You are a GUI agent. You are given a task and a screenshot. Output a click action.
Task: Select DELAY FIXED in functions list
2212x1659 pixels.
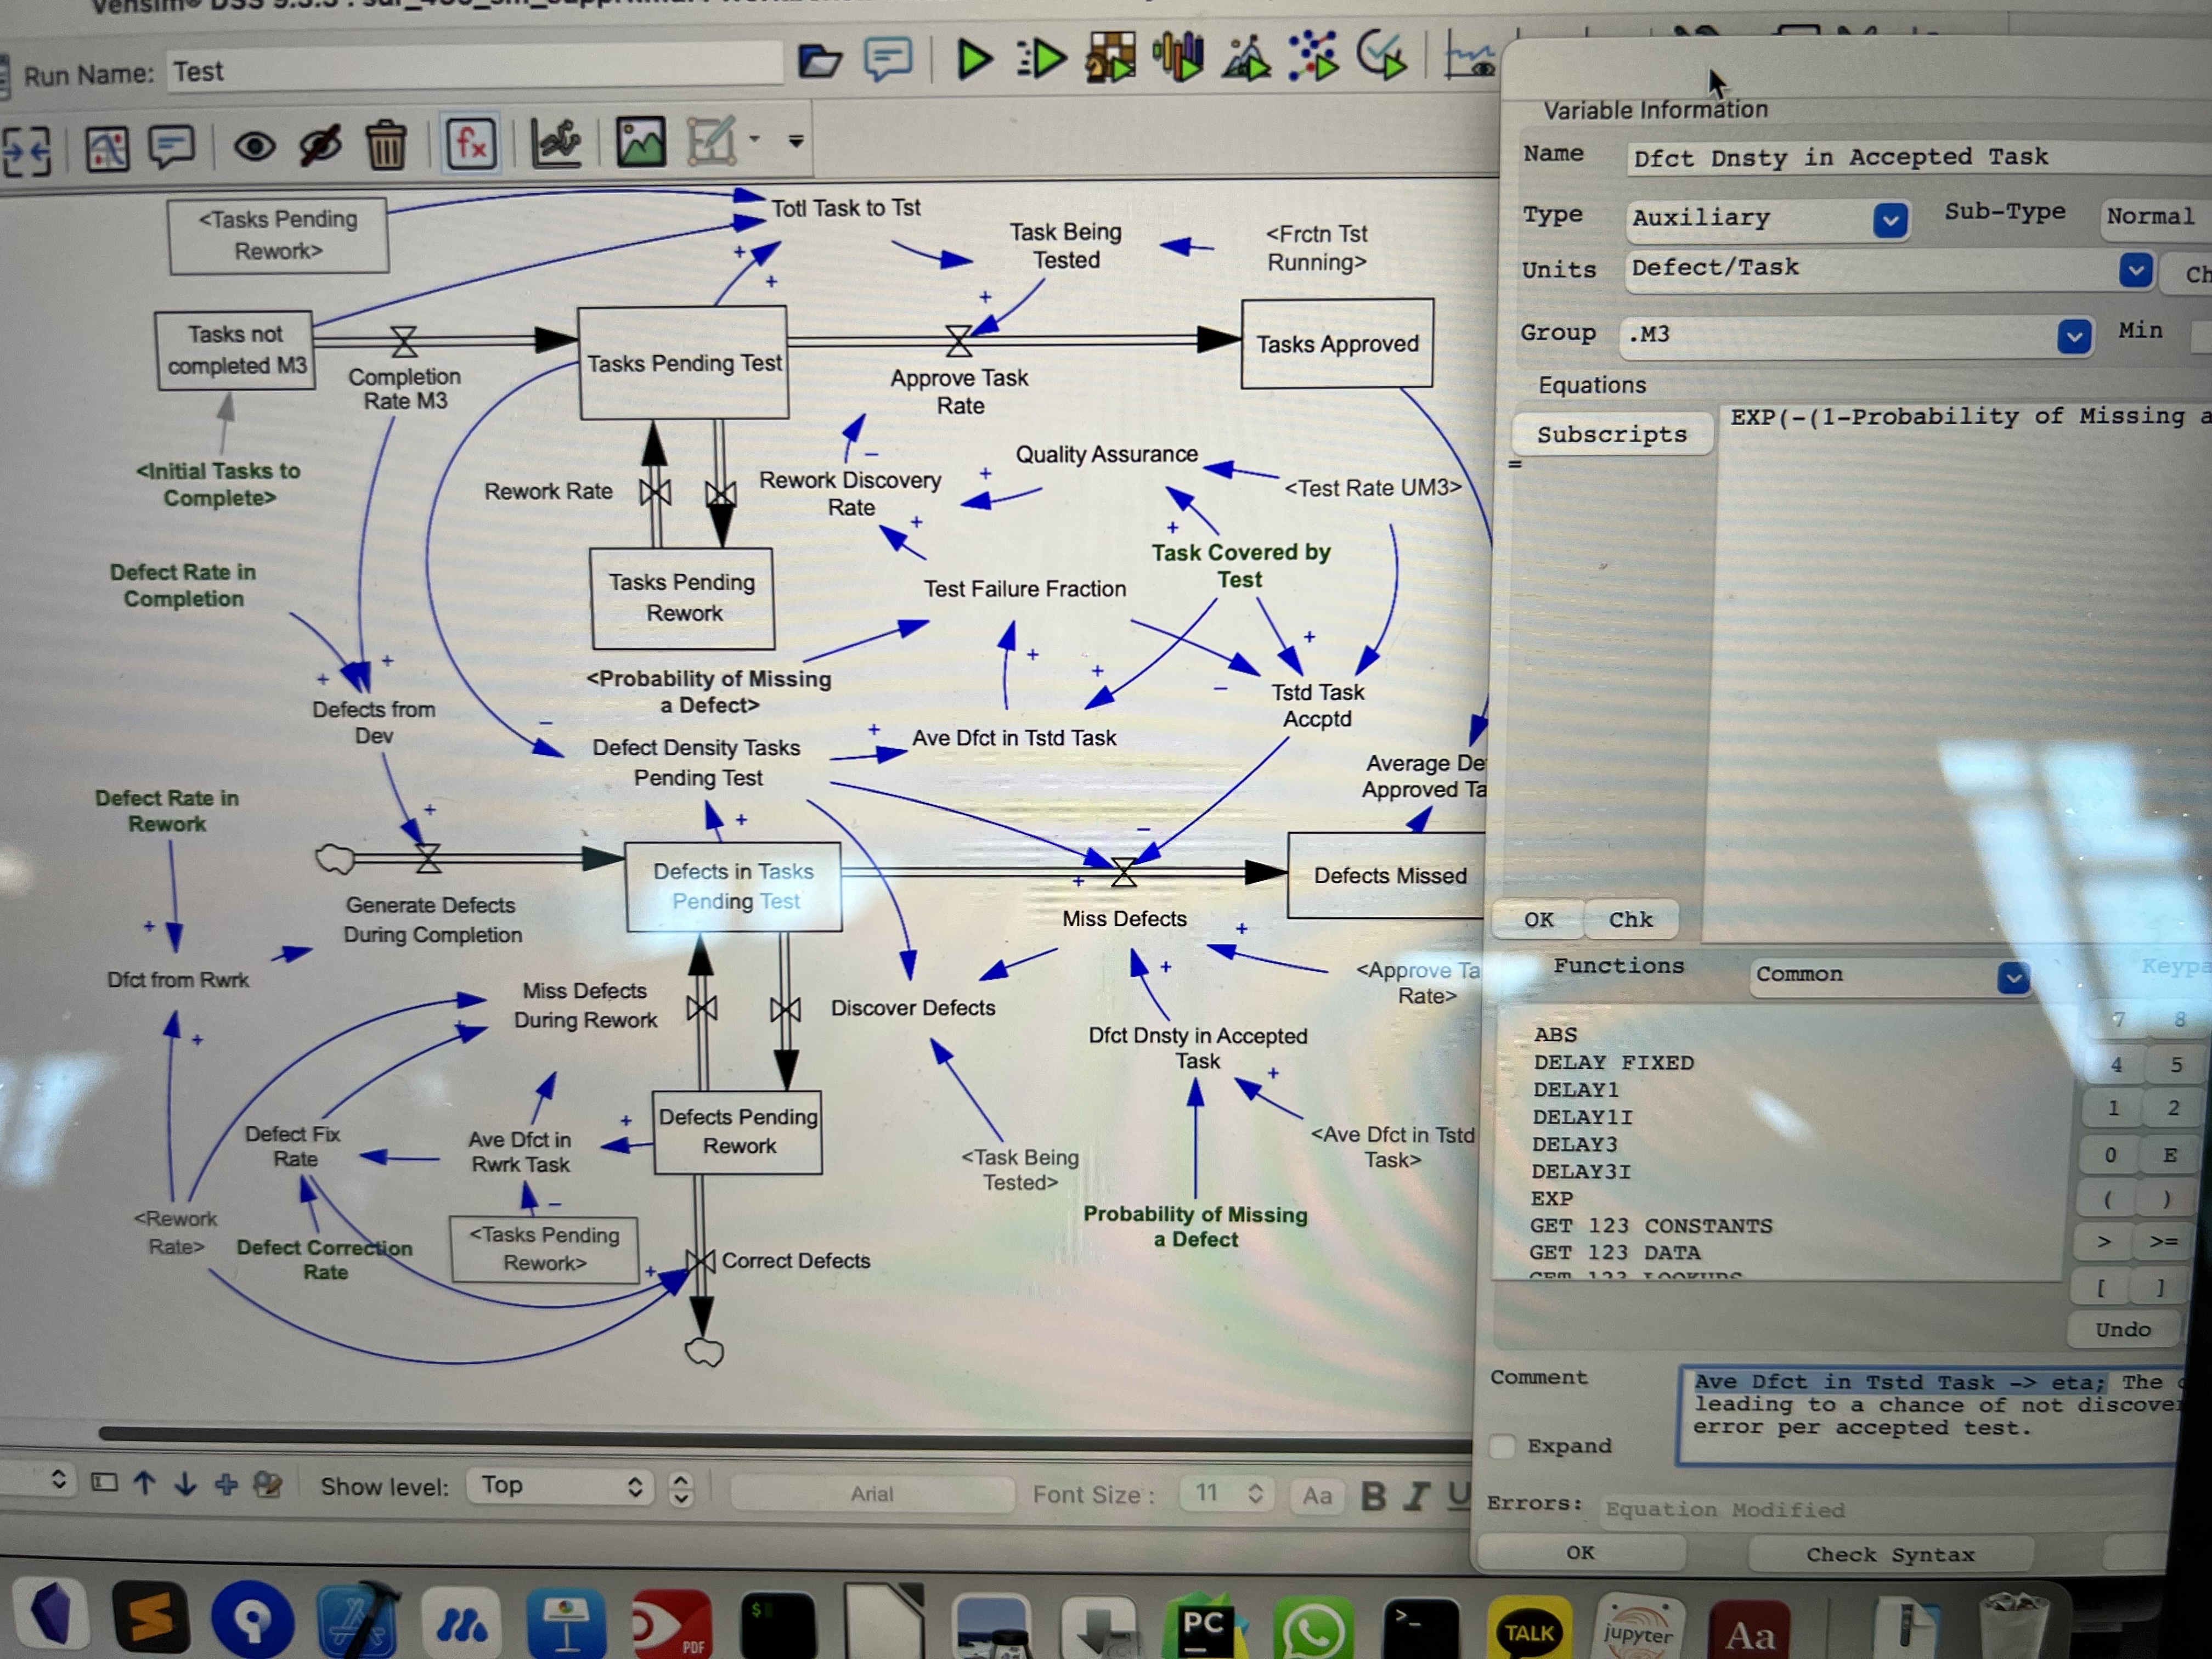[1614, 1063]
